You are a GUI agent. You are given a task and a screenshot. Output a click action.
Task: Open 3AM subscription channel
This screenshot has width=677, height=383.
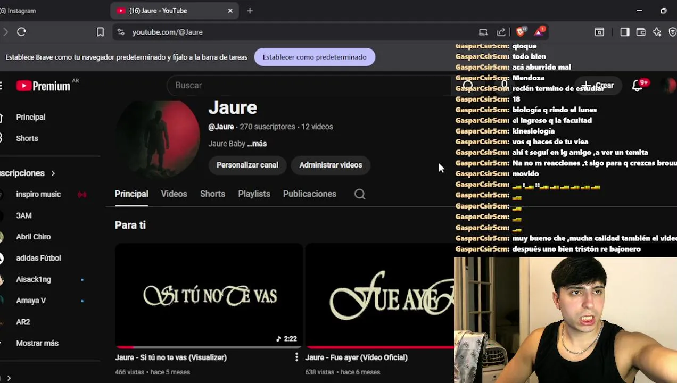24,215
